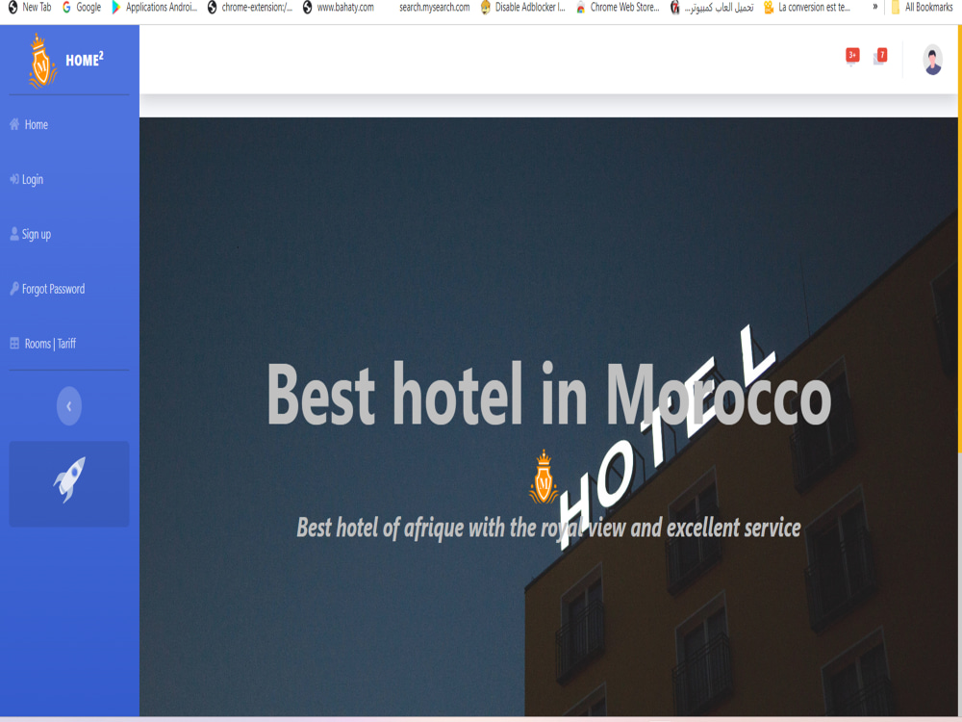Open the Sign up sidebar item
Screen dimensions: 962x722
pyautogui.click(x=37, y=234)
